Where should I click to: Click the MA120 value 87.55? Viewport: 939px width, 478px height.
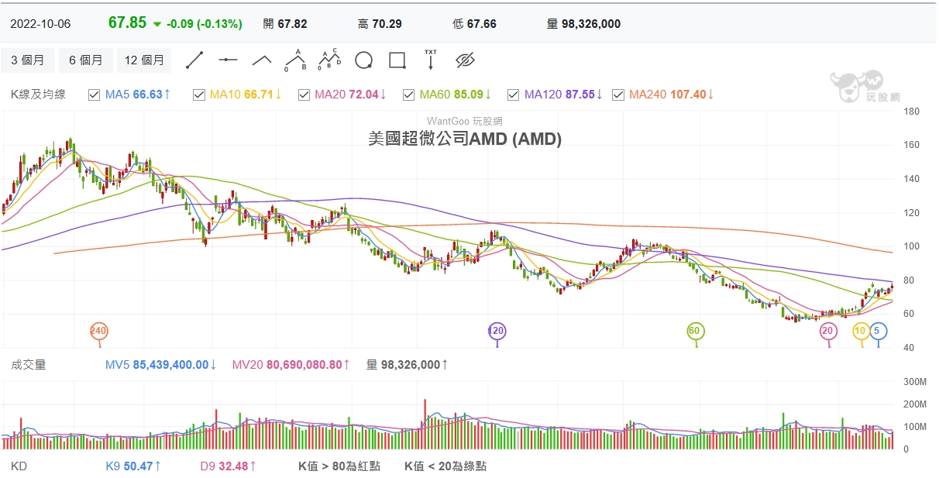coord(580,95)
